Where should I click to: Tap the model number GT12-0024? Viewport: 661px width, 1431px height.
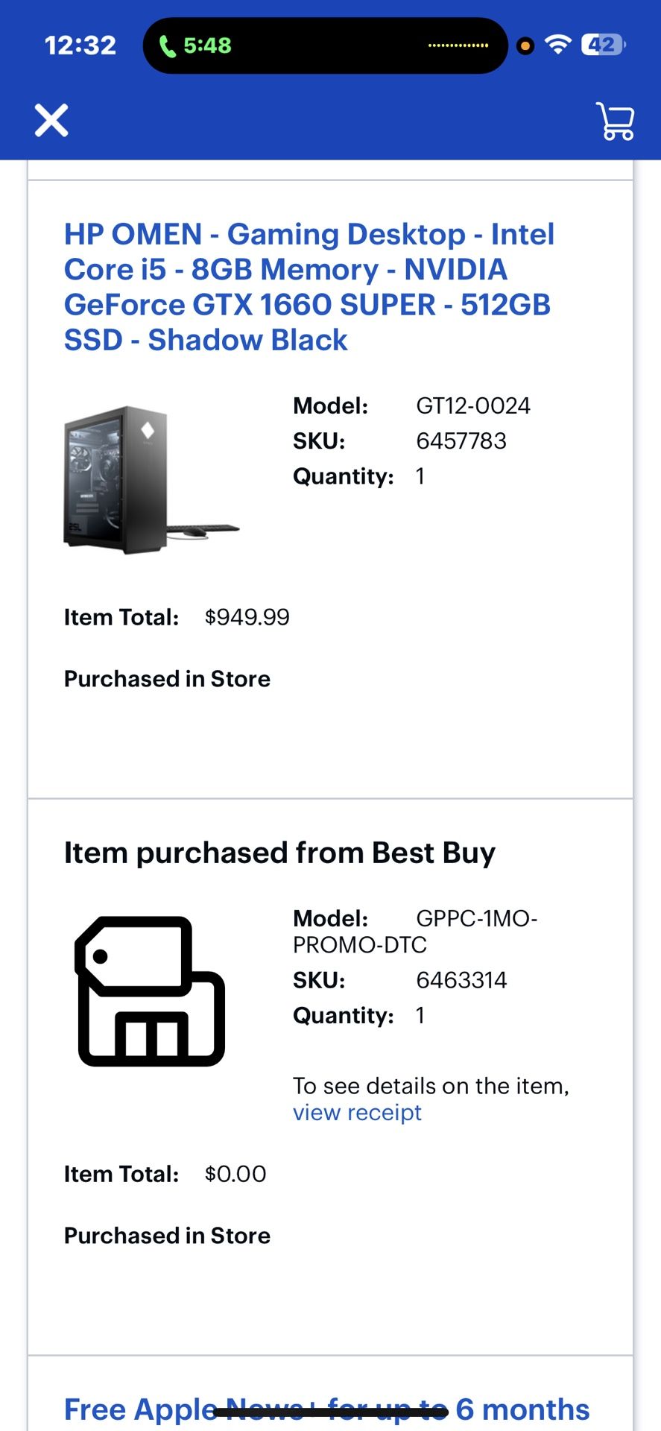pyautogui.click(x=472, y=406)
